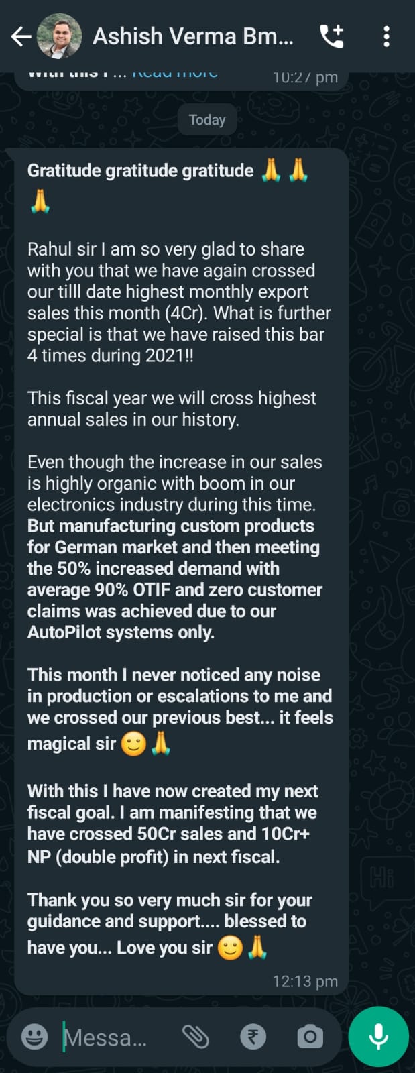The image size is (415, 1073).
Task: Tap the paperclip attachment icon
Action: point(196,1037)
